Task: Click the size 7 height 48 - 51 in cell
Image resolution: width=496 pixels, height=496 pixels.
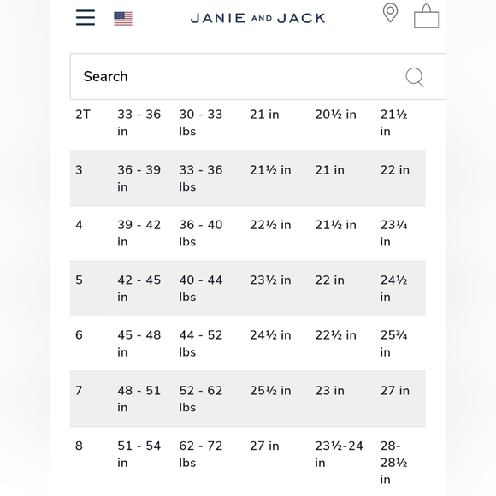Action: [x=139, y=399]
